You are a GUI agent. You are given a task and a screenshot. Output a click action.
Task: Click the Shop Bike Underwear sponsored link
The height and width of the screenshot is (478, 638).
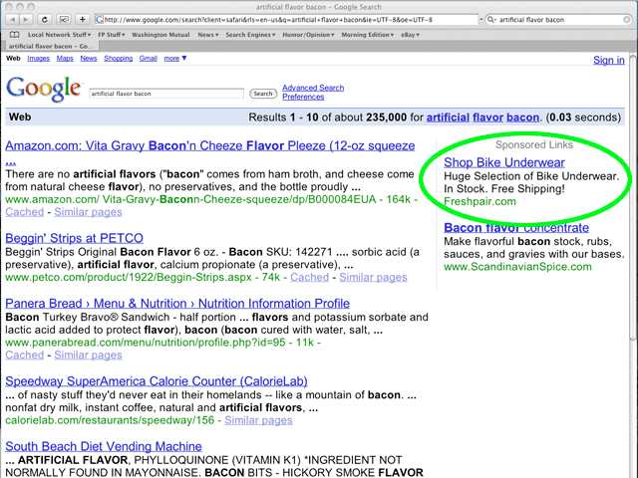click(x=504, y=162)
